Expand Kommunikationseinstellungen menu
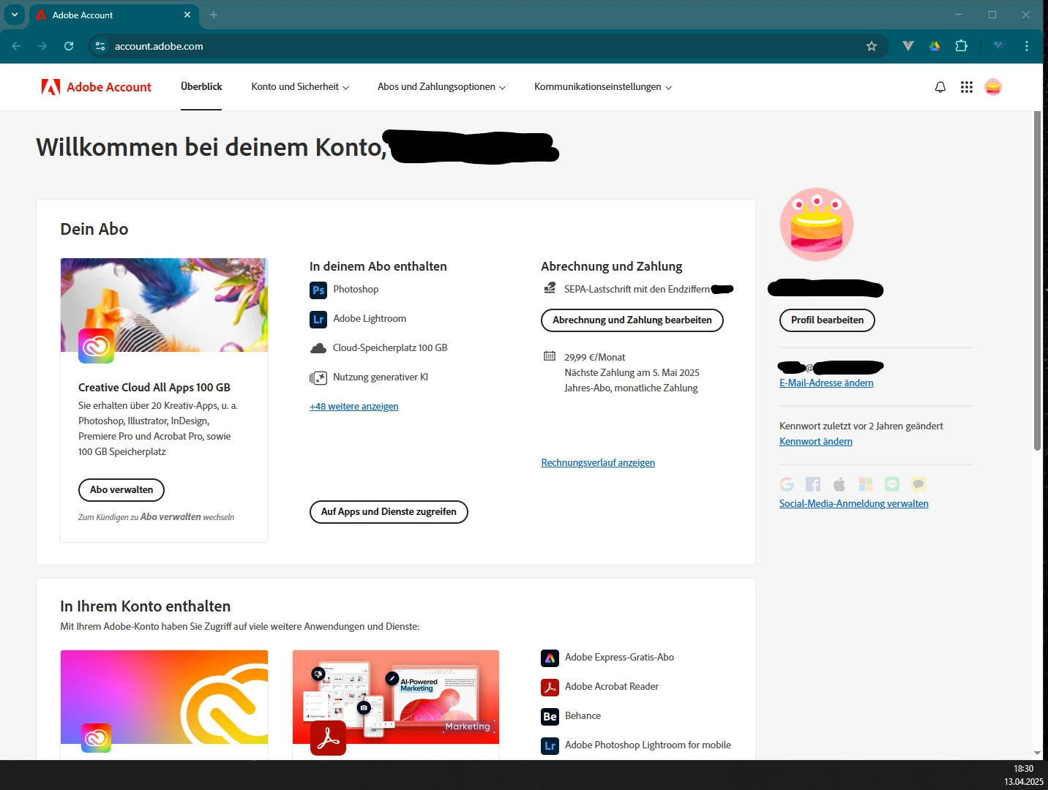The image size is (1048, 790). pos(602,87)
